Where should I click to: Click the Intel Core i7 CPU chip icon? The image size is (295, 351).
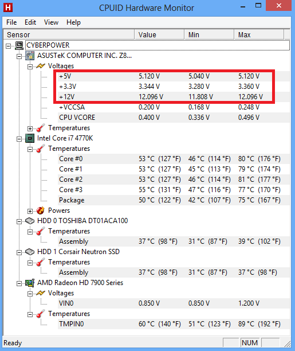pyautogui.click(x=30, y=138)
